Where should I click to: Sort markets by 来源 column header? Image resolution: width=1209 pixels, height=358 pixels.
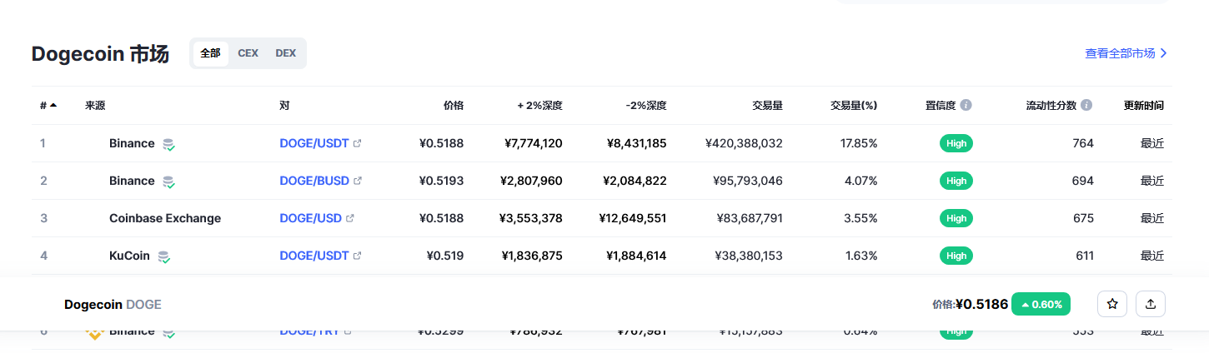[95, 106]
